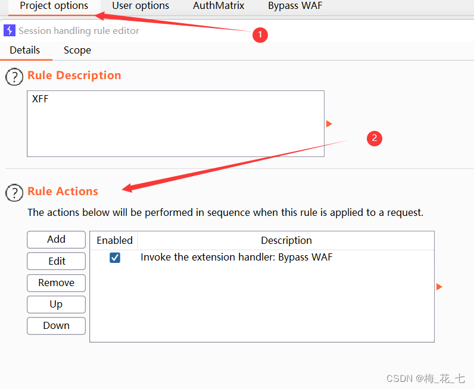Disable the Bypass WAF handler checkbox
Image resolution: width=474 pixels, height=389 pixels.
click(x=115, y=258)
